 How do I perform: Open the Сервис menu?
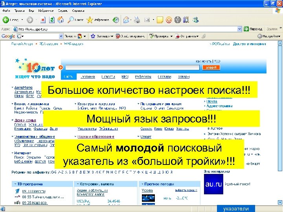coord(63,11)
